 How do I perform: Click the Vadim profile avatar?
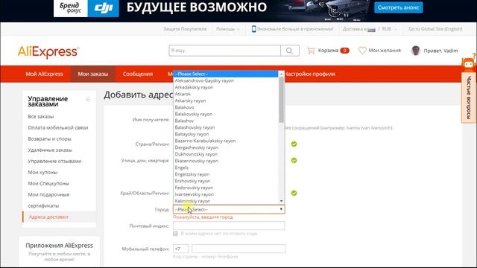(x=416, y=51)
